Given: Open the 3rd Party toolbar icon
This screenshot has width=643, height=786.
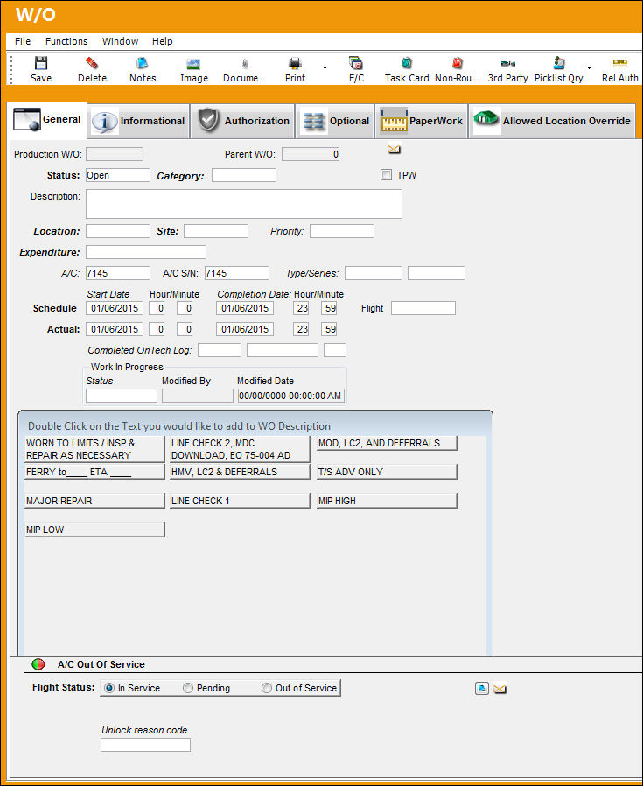Looking at the screenshot, I should (507, 64).
